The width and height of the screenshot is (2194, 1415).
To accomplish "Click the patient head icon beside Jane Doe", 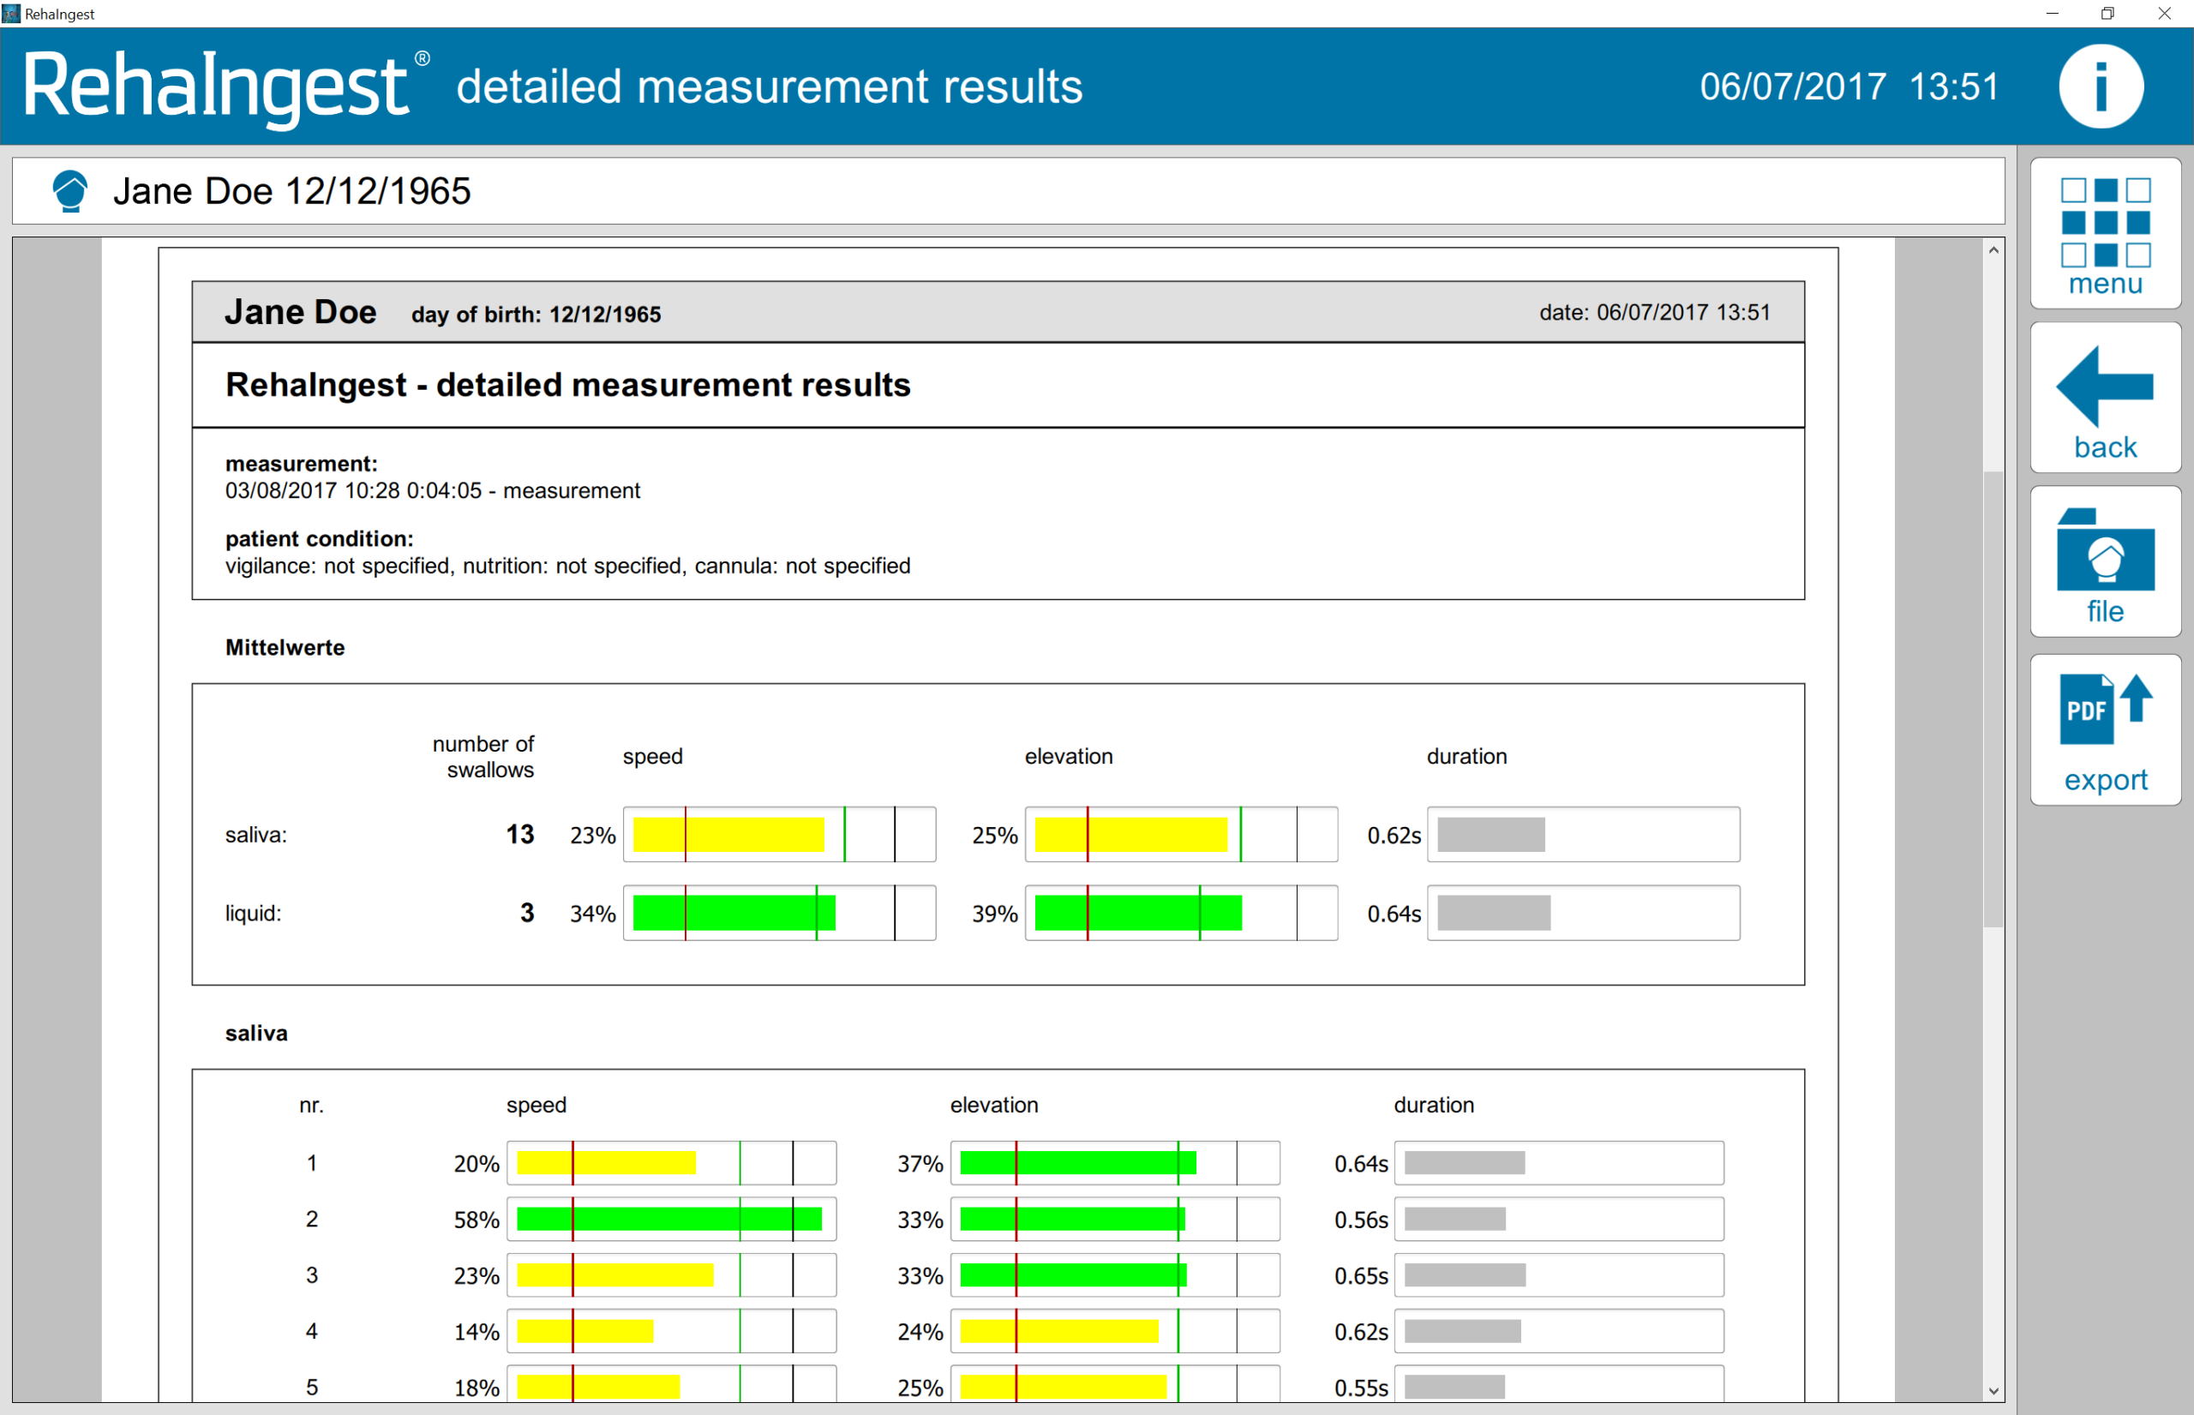I will 69,191.
